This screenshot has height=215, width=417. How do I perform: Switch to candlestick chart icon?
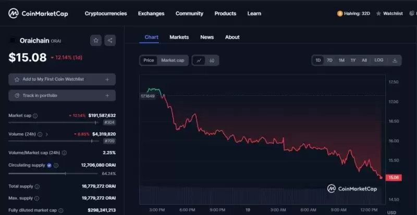[x=212, y=60]
